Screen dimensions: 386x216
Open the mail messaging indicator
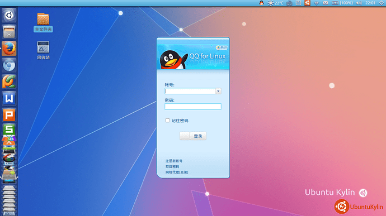coord(326,3)
